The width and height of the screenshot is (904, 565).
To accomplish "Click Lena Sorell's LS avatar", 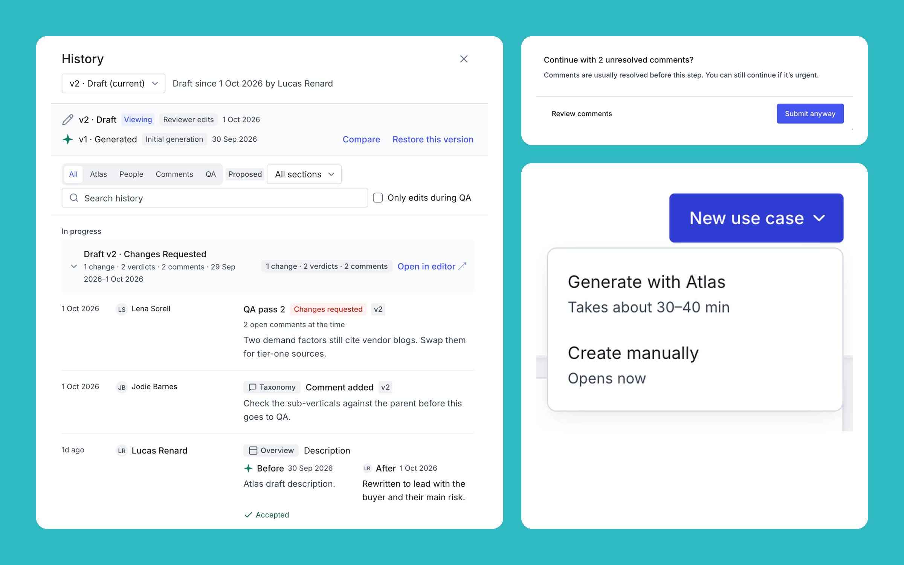I will click(x=122, y=309).
